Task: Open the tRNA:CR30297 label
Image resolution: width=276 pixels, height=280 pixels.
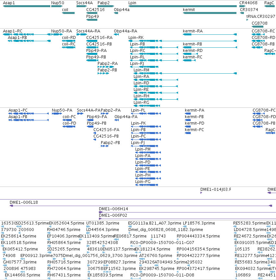Action: (x=261, y=17)
